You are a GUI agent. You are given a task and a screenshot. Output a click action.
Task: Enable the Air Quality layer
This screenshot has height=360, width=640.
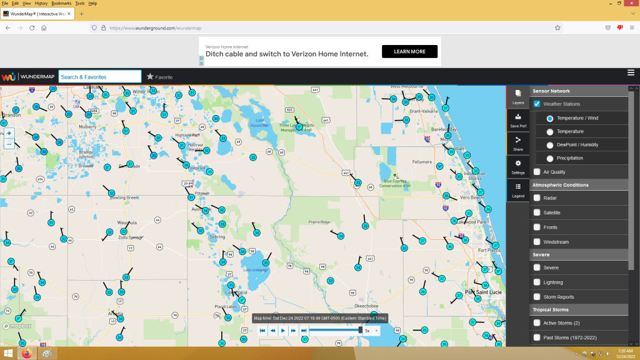(537, 172)
